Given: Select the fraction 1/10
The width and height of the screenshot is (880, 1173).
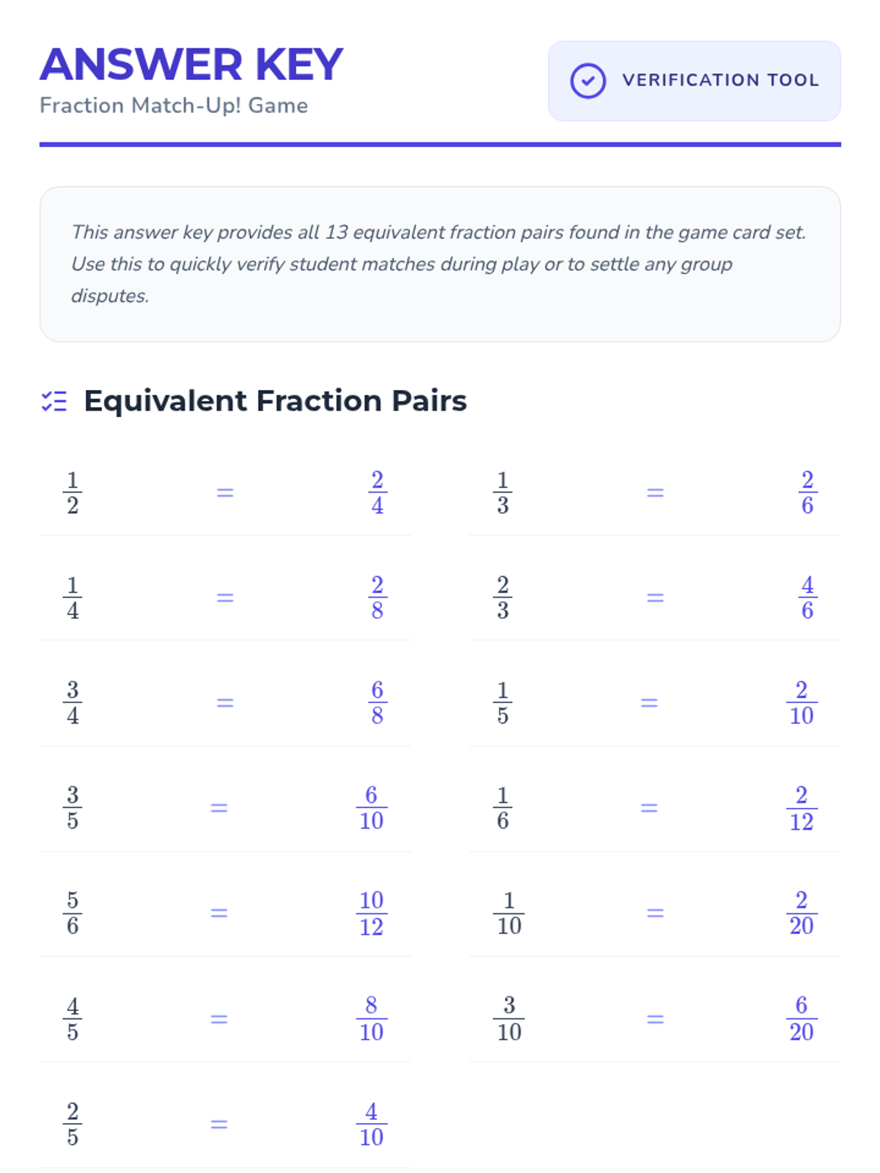Looking at the screenshot, I should (509, 913).
